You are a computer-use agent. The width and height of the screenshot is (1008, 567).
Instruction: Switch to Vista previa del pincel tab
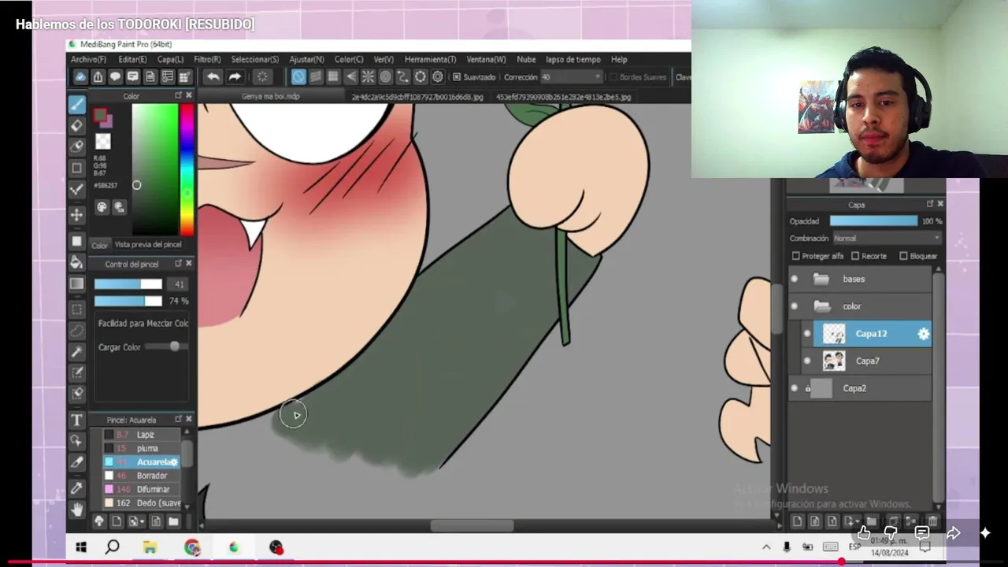[148, 245]
